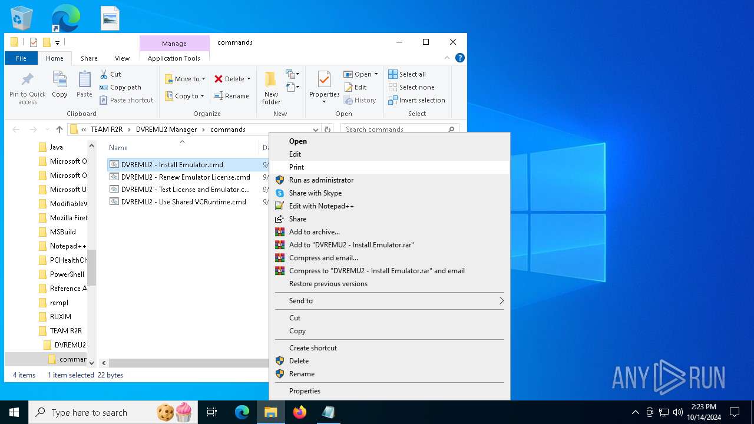Collapse the ribbon with the chevron

coord(447,58)
